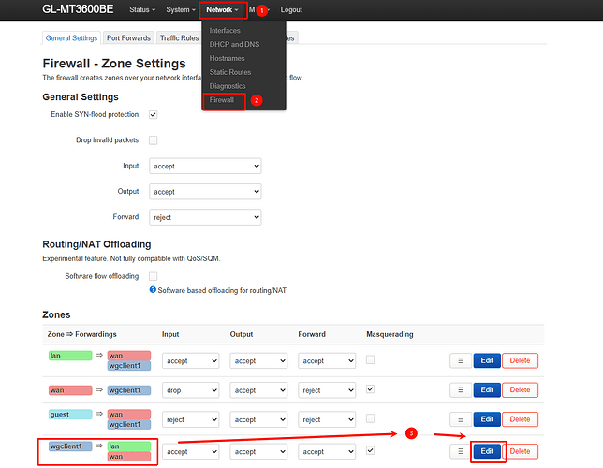Click the drag handle icon in wan row
Image resolution: width=603 pixels, height=468 pixels.
click(460, 389)
